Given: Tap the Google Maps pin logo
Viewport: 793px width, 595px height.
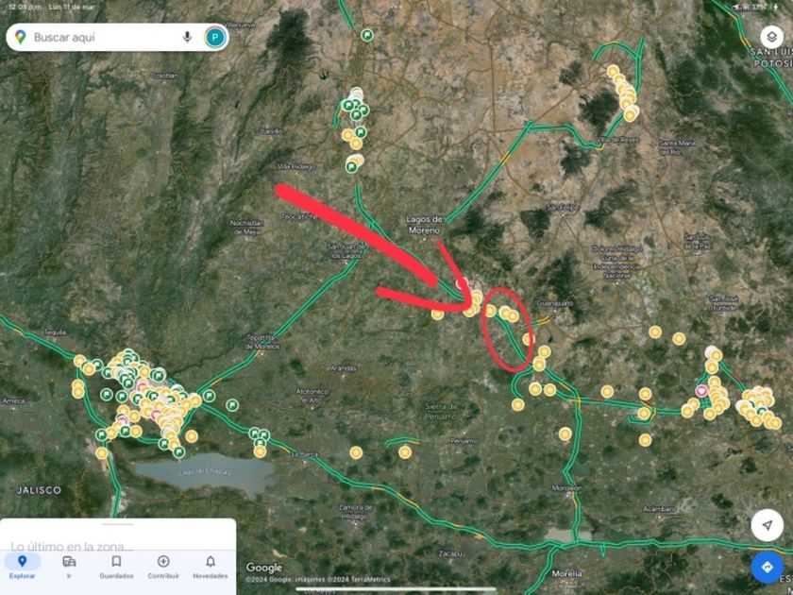Looking at the screenshot, I should click(x=20, y=37).
